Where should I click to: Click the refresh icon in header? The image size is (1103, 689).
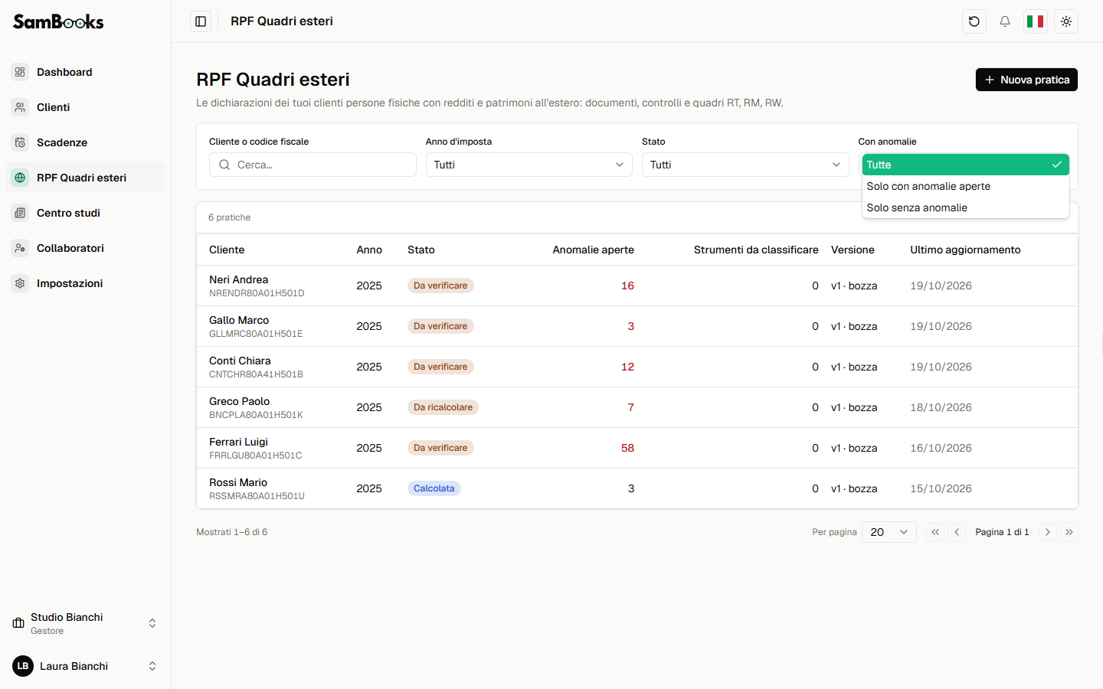(x=974, y=21)
